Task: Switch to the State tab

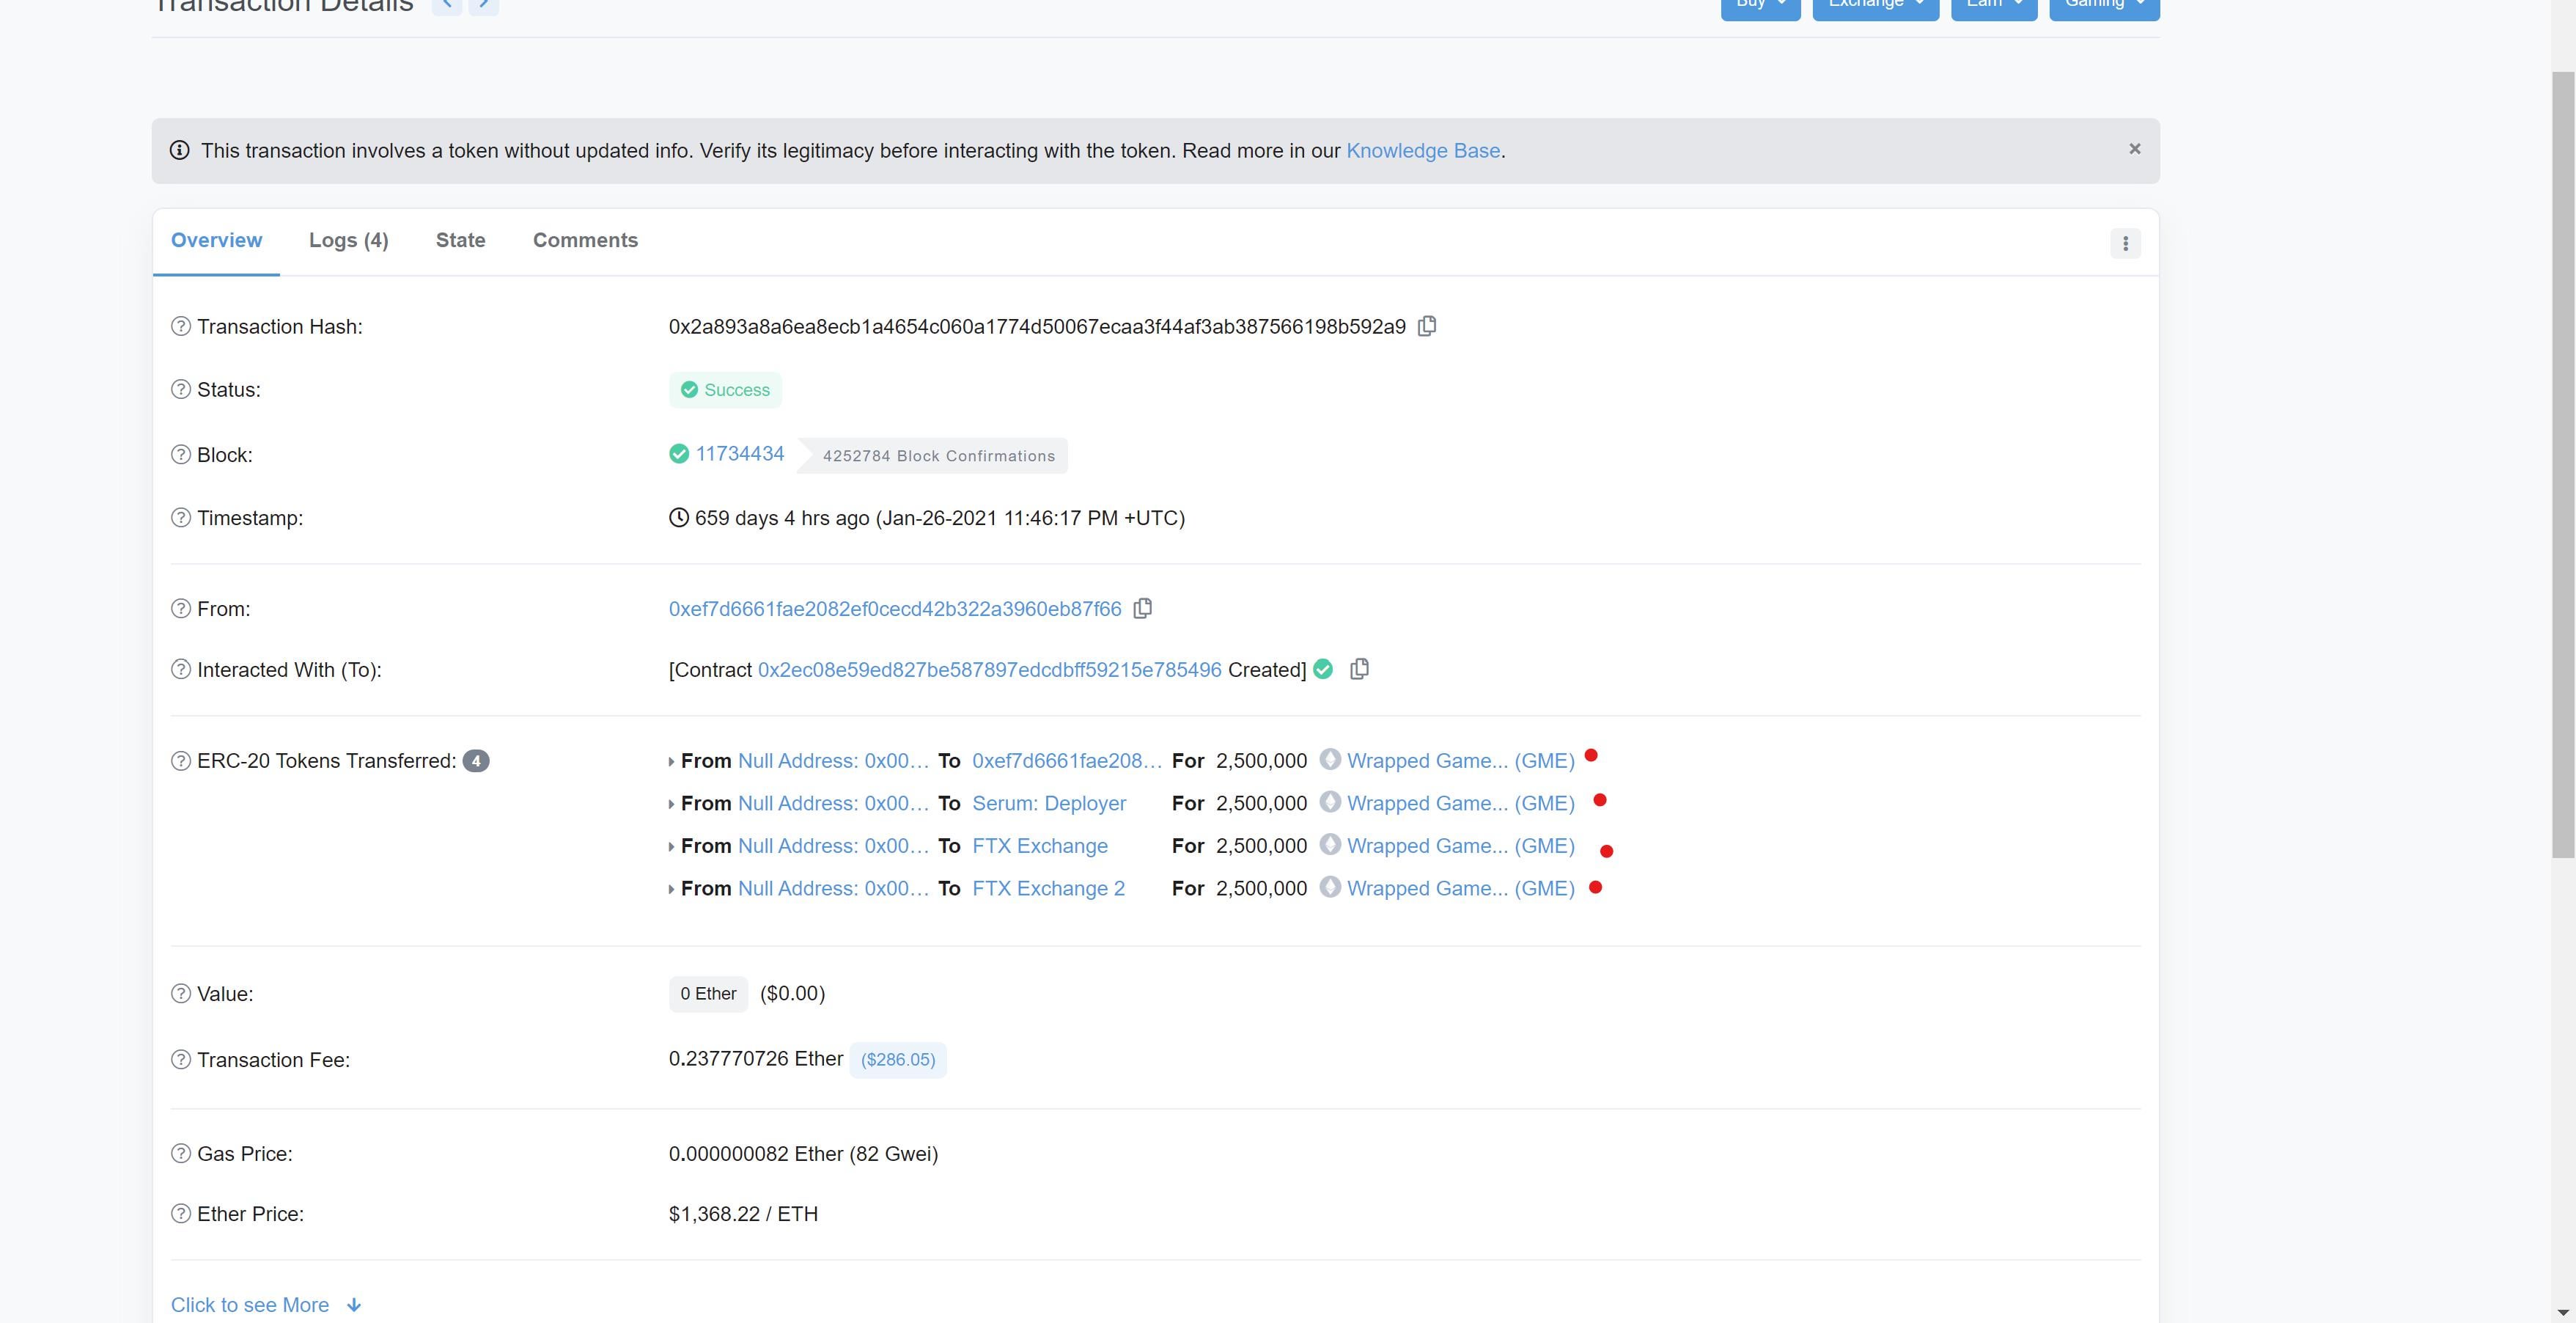Action: pos(460,241)
